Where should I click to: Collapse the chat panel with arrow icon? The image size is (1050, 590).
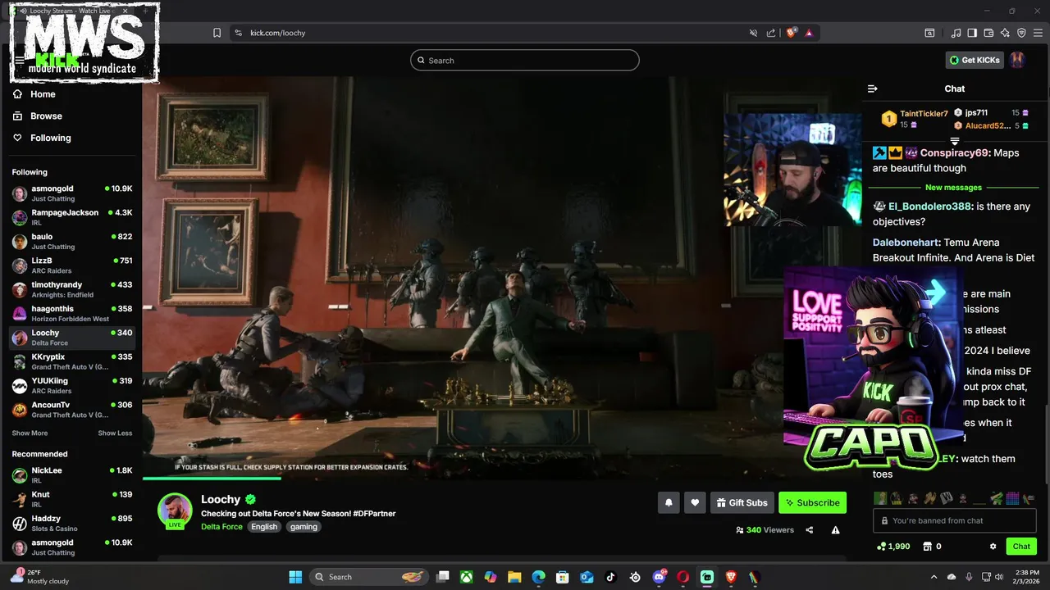[x=873, y=88]
